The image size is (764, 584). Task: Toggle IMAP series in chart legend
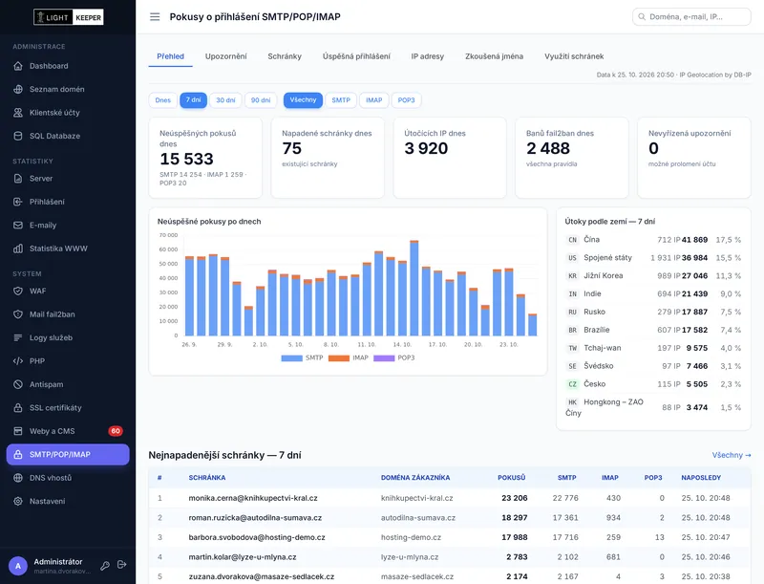pyautogui.click(x=349, y=357)
